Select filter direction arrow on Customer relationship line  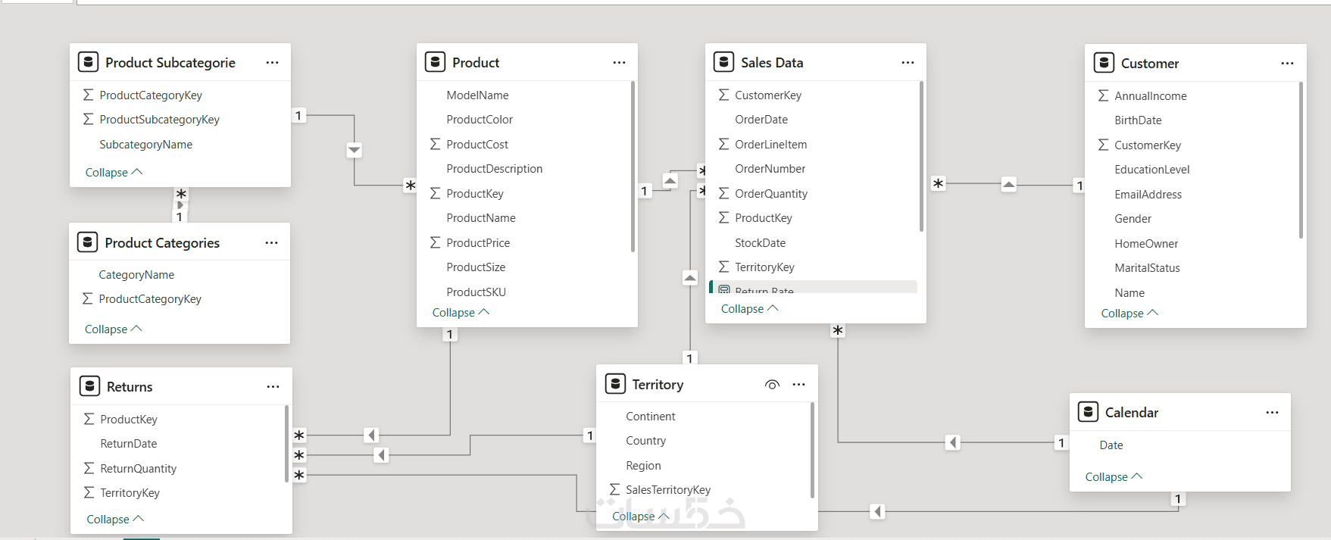tap(1008, 184)
